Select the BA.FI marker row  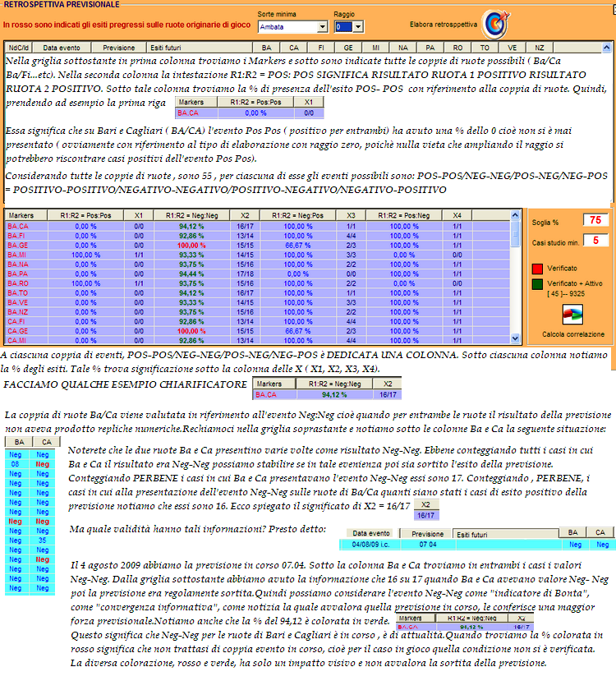coord(258,236)
